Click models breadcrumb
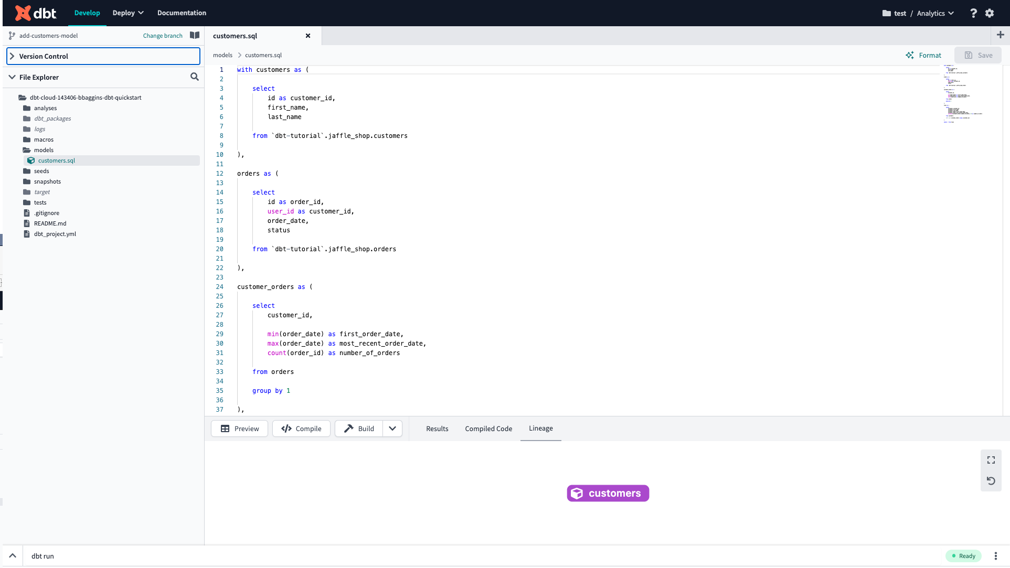Screen dimensions: 1010x568 pos(222,55)
